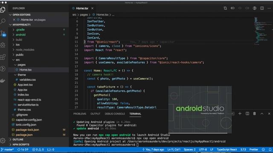273x153 pixels.
Task: Select the Terminal tab
Action: (135, 114)
